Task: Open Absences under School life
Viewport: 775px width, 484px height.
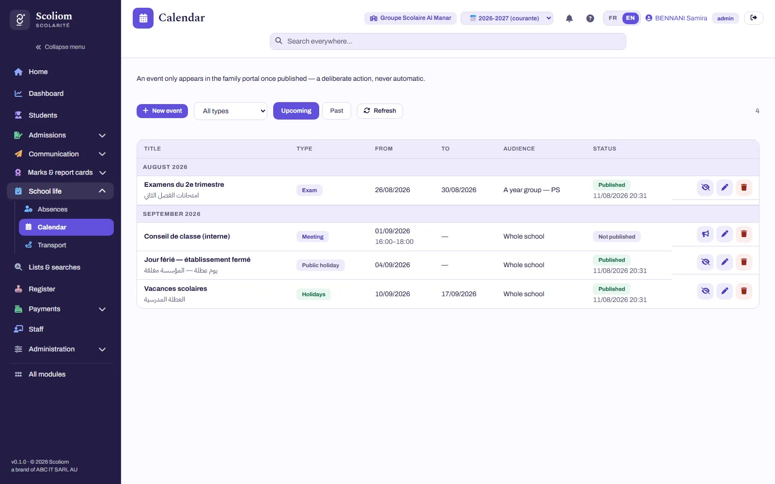Action: click(66, 209)
